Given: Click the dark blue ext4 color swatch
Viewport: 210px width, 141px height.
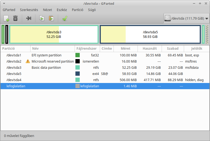Looking at the screenshot, I should click(78, 74).
